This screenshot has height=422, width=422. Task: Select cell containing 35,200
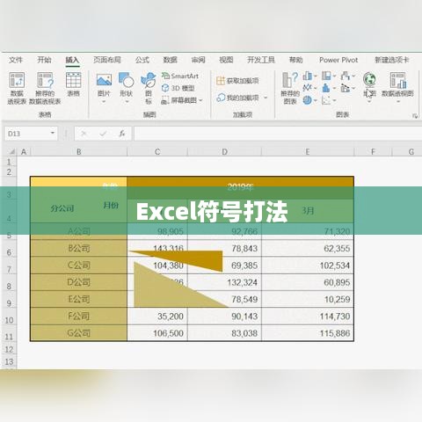click(157, 316)
